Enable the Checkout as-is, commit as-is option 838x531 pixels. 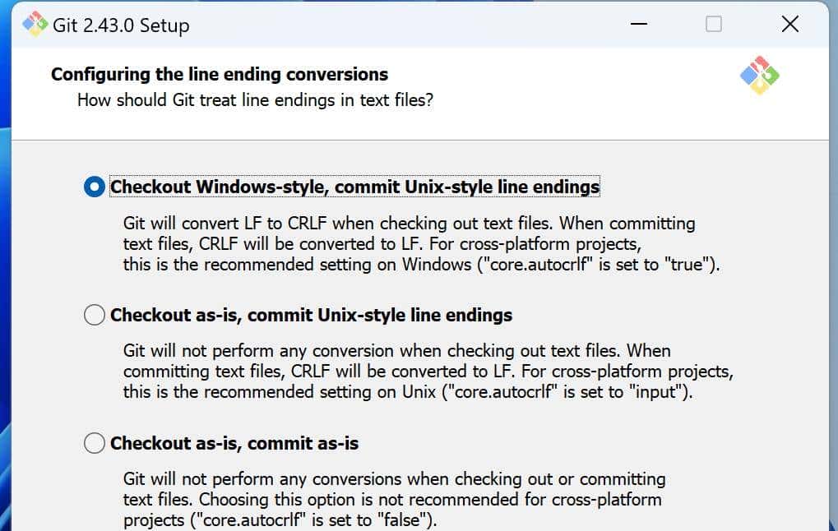coord(94,443)
